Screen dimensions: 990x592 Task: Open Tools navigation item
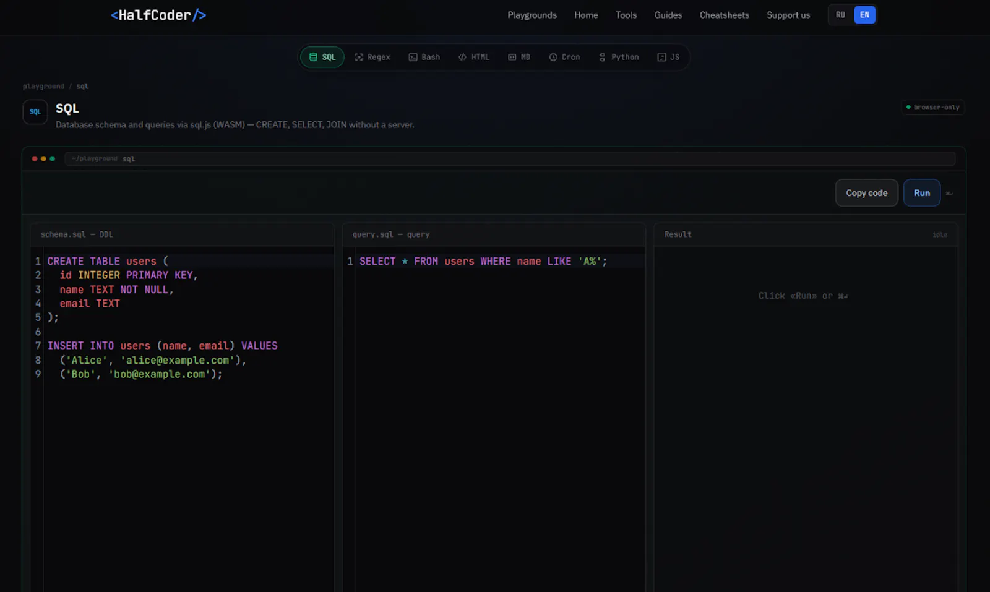(x=626, y=15)
